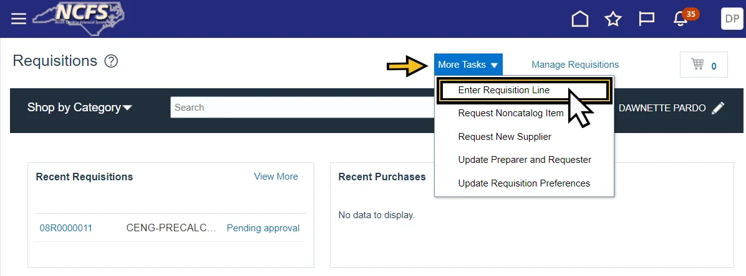
Task: Open requisition 08R0000011
Action: click(65, 228)
